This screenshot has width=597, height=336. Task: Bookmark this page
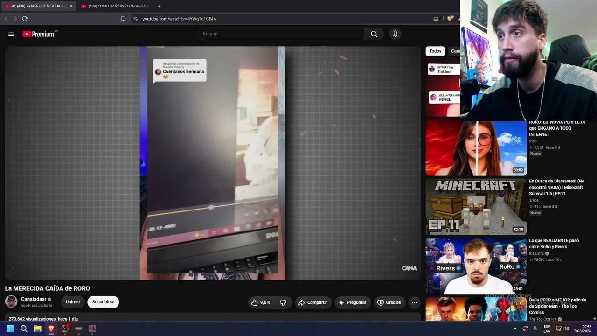(x=123, y=19)
